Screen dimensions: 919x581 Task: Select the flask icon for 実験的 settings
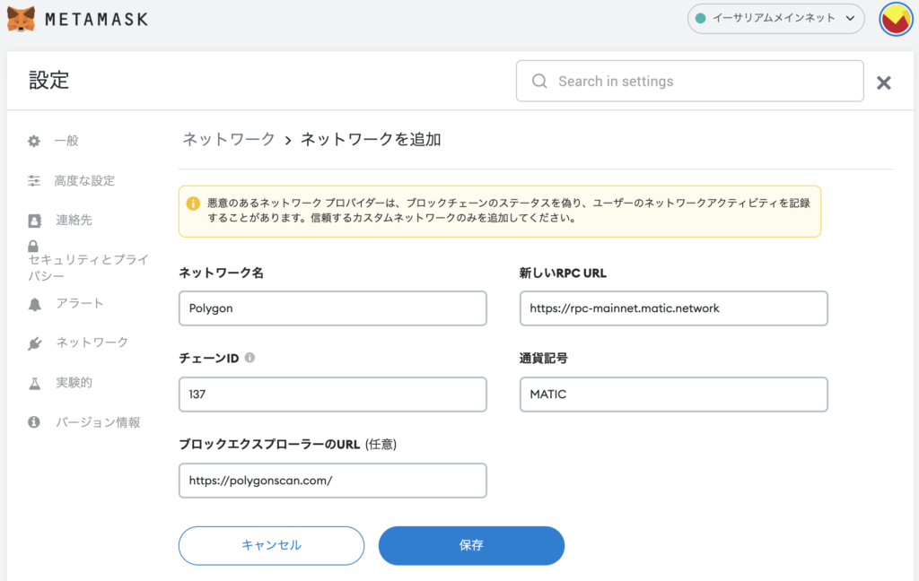click(33, 382)
